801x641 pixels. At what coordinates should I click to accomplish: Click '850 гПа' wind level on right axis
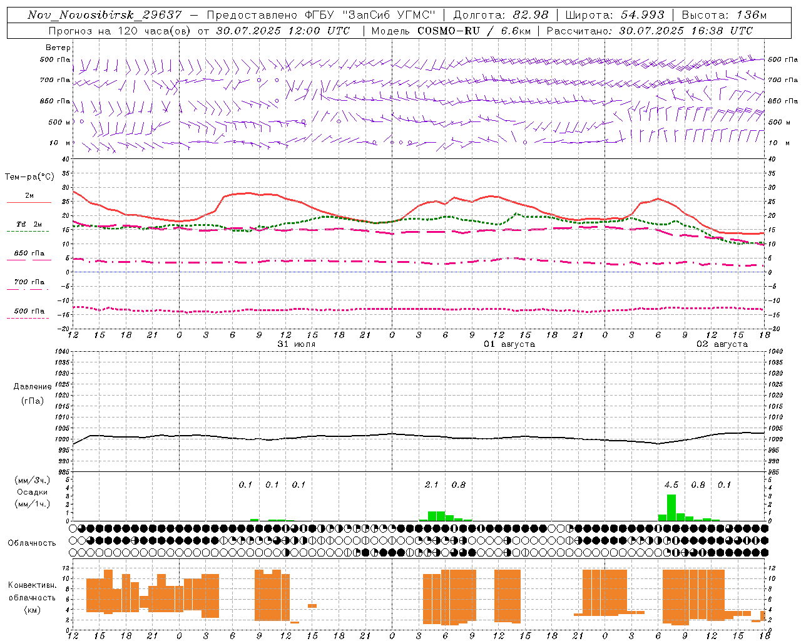783,101
